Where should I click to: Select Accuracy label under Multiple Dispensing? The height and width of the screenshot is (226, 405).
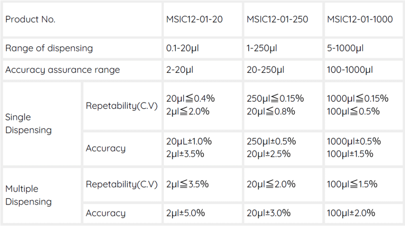[106, 213]
